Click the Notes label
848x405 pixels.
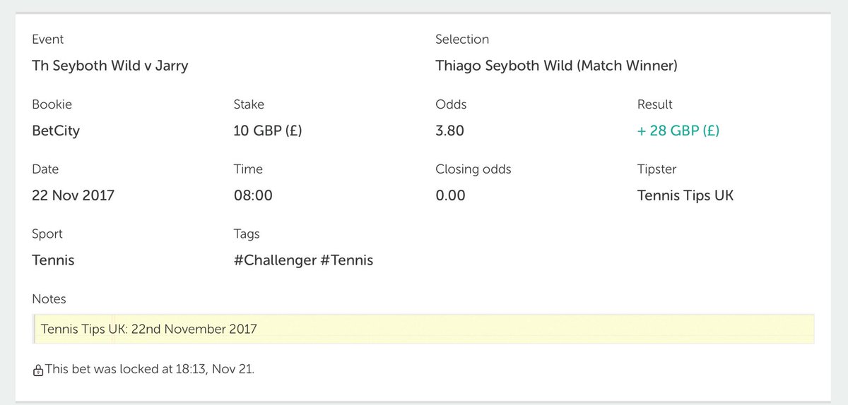49,299
